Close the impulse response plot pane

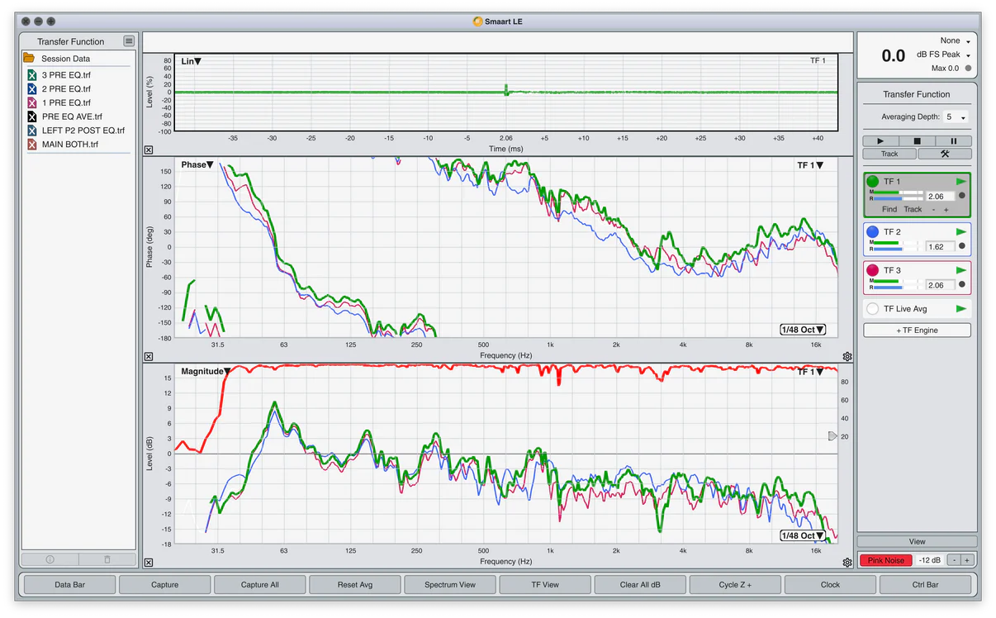pos(149,150)
